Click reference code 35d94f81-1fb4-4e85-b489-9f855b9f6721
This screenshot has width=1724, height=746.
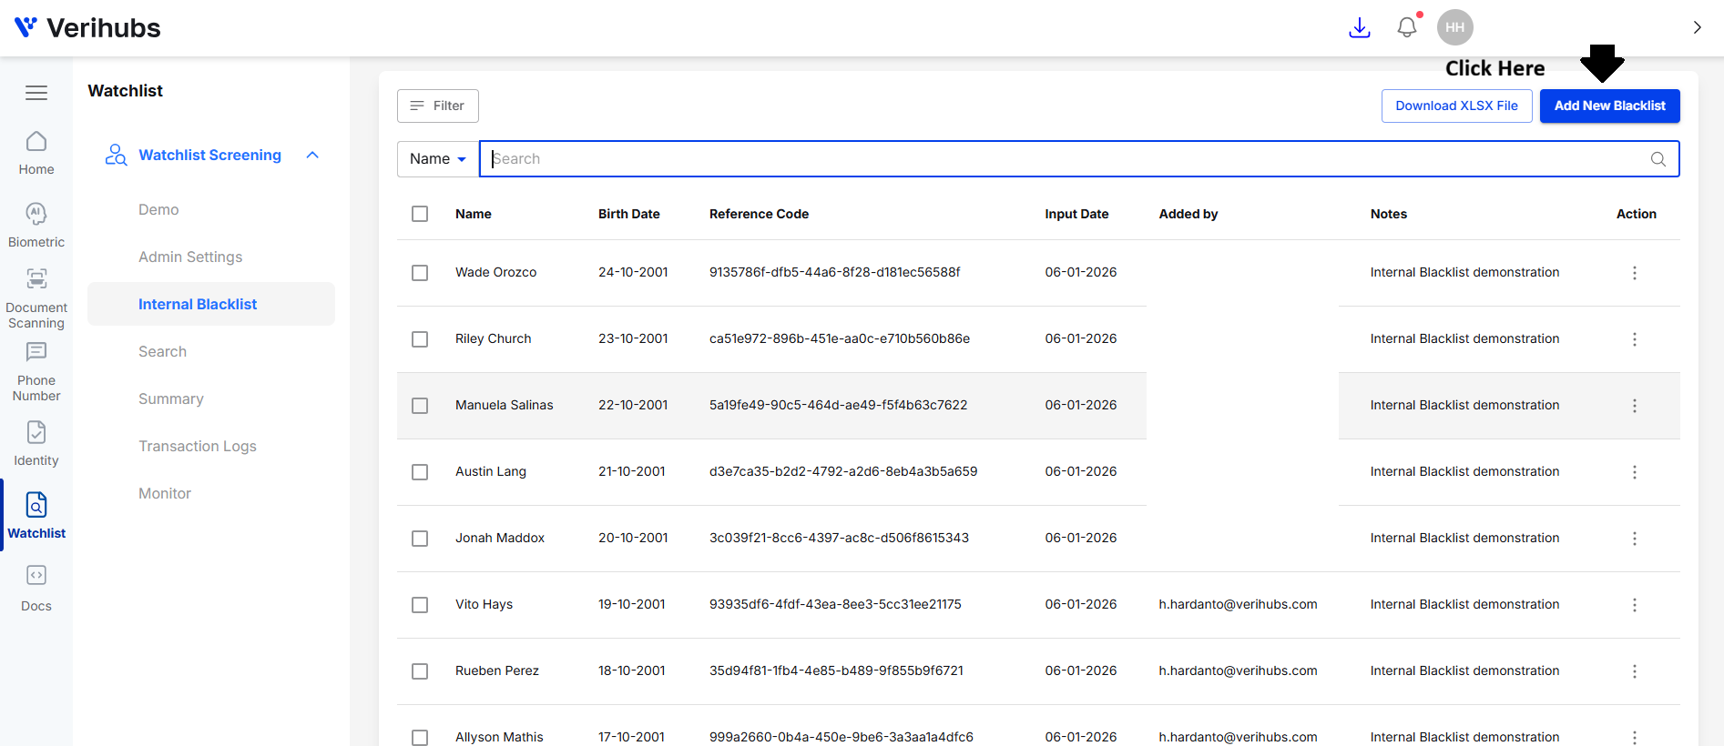click(x=836, y=670)
